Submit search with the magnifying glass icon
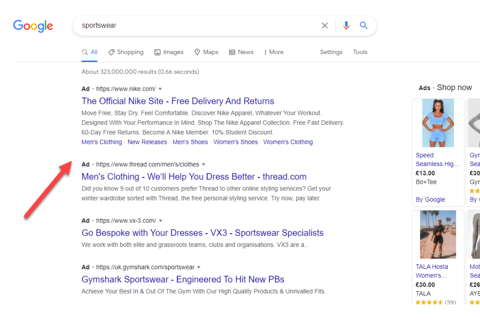480x320 pixels. pyautogui.click(x=364, y=26)
